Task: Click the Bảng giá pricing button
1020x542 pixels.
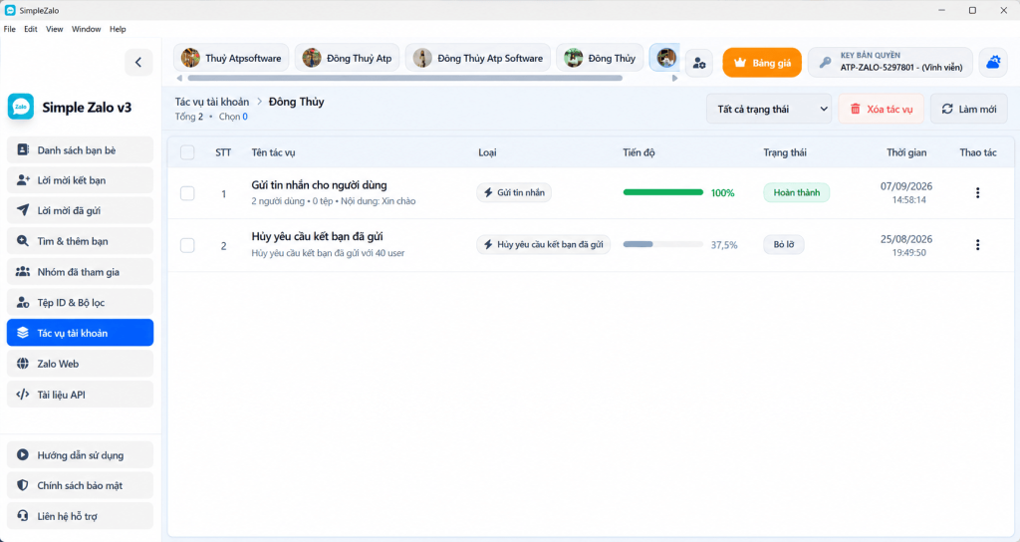Action: point(762,63)
